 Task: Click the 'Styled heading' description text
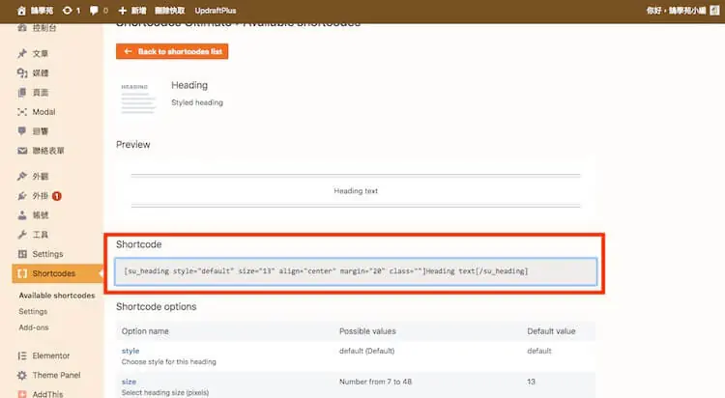click(x=197, y=102)
